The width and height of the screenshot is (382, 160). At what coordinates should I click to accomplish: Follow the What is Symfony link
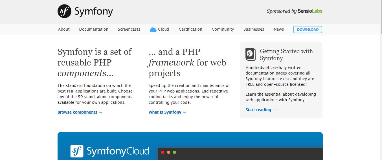pyautogui.click(x=168, y=112)
